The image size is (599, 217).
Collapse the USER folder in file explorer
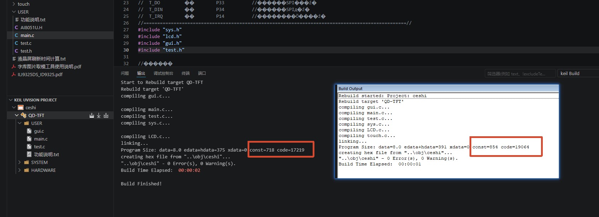pyautogui.click(x=14, y=12)
